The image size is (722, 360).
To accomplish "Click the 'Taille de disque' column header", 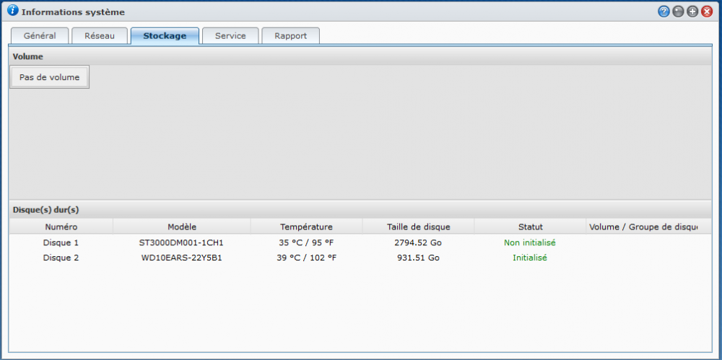I will click(x=419, y=227).
